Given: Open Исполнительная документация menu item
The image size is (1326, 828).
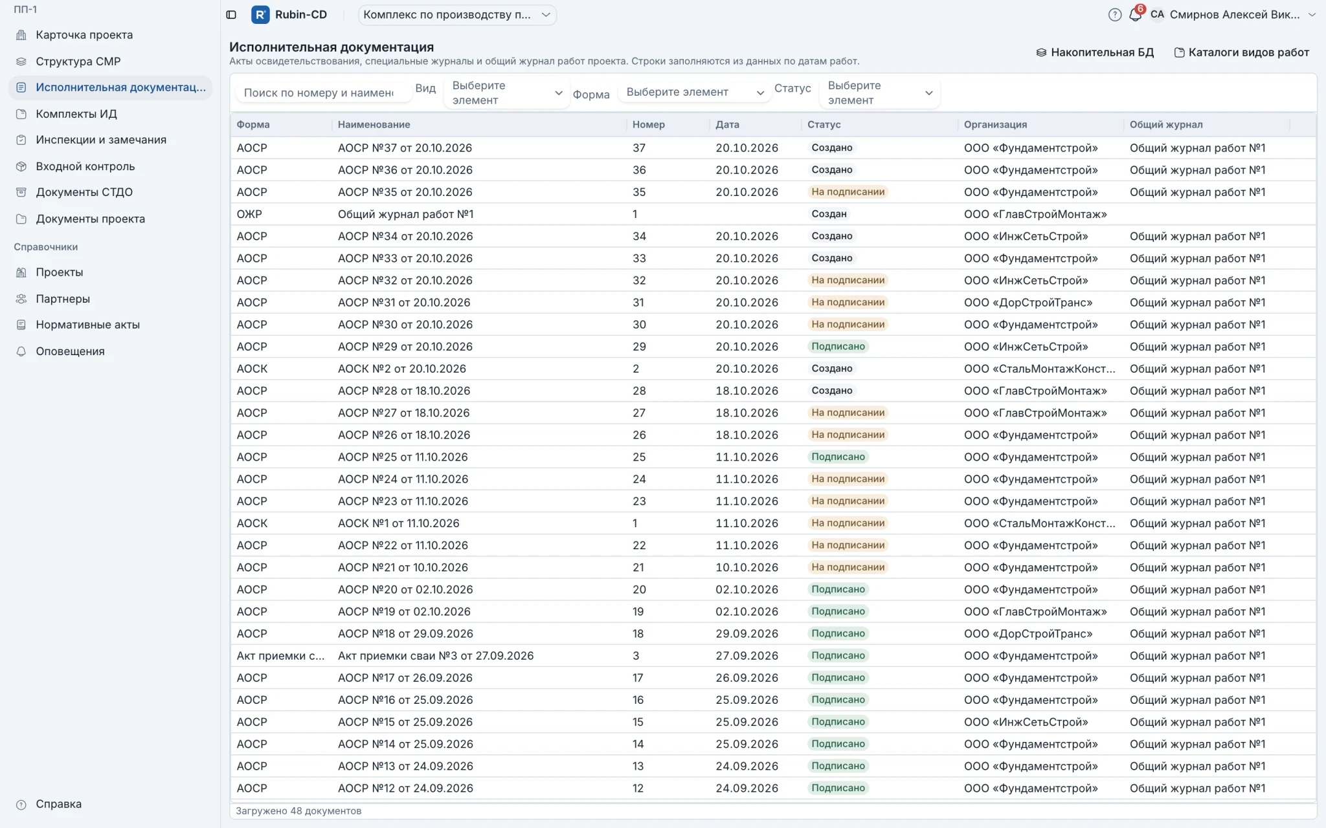Looking at the screenshot, I should (111, 87).
